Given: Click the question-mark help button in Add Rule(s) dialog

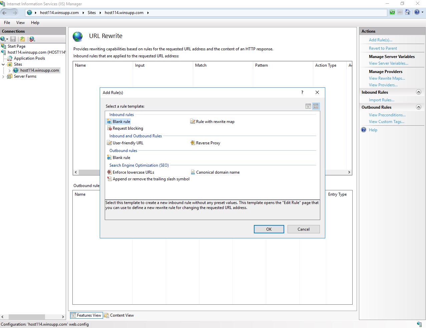Looking at the screenshot, I should pos(302,92).
